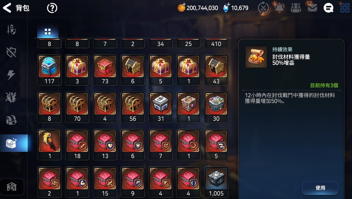Image resolution: width=352 pixels, height=199 pixels.
Task: Open the chat bubble icon
Action: 328,8
